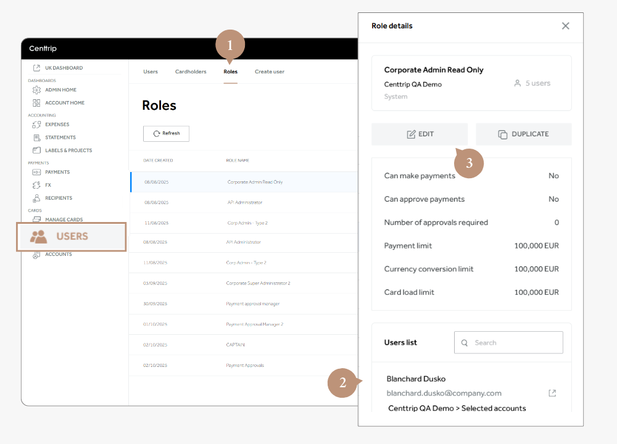Select the Admin Home icon
Image resolution: width=617 pixels, height=444 pixels.
point(37,89)
